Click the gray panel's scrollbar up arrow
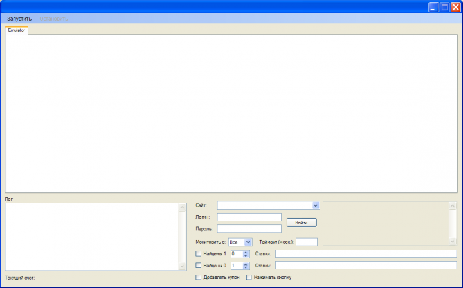The image size is (463, 288). 452,206
